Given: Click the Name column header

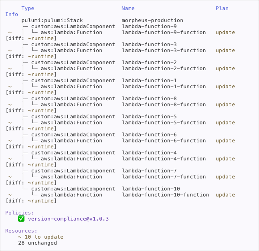Looking at the screenshot, I should click(x=128, y=8).
